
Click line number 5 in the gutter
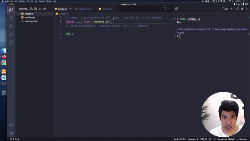coord(61,34)
